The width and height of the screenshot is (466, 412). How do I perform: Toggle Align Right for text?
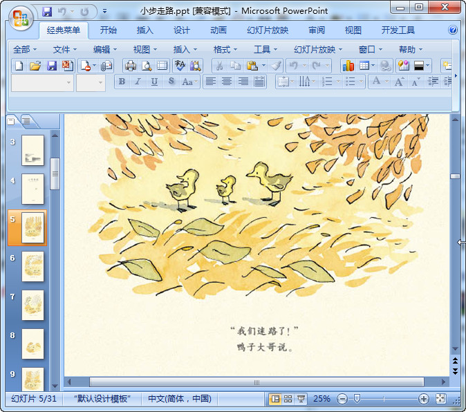[243, 82]
